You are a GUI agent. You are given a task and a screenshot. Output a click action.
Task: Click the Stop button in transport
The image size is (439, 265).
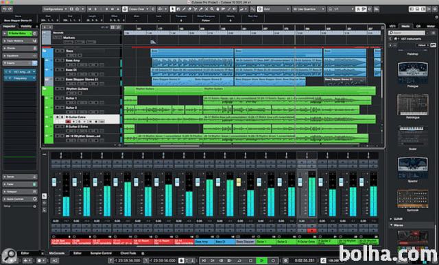(x=250, y=260)
